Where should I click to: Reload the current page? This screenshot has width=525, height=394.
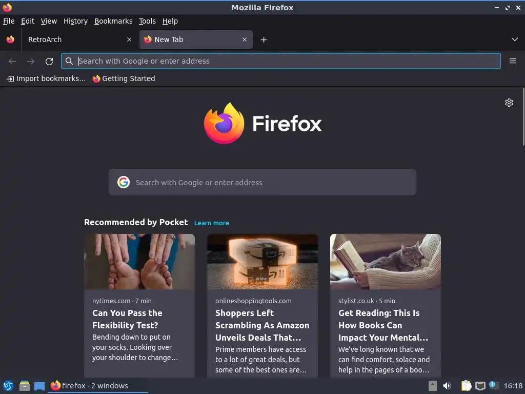[49, 62]
